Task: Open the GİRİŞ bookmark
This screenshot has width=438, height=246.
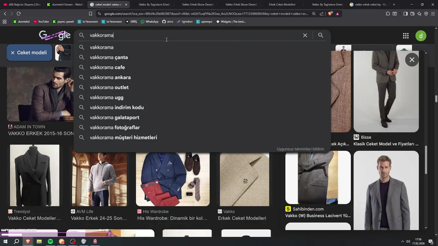Action: pos(131,22)
